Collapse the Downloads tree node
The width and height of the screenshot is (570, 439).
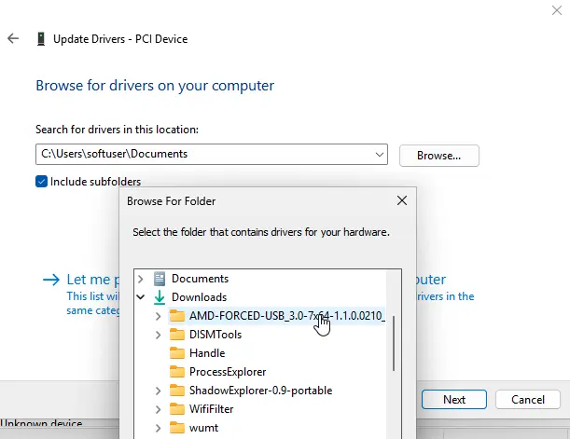pyautogui.click(x=141, y=297)
